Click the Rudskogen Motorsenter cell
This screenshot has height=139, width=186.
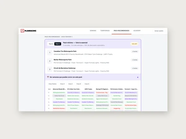tap(102, 105)
